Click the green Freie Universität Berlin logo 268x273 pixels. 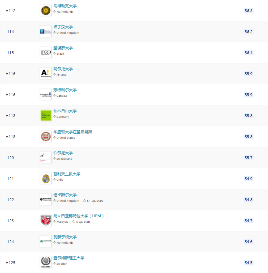46,115
